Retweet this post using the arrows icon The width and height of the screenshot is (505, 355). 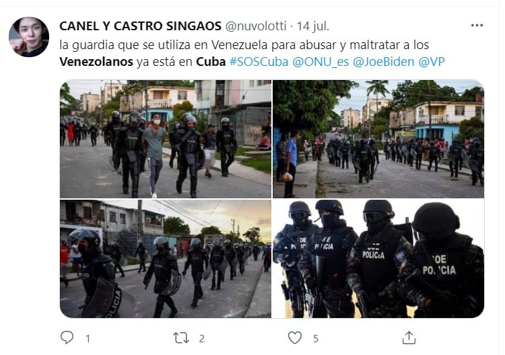point(181,338)
